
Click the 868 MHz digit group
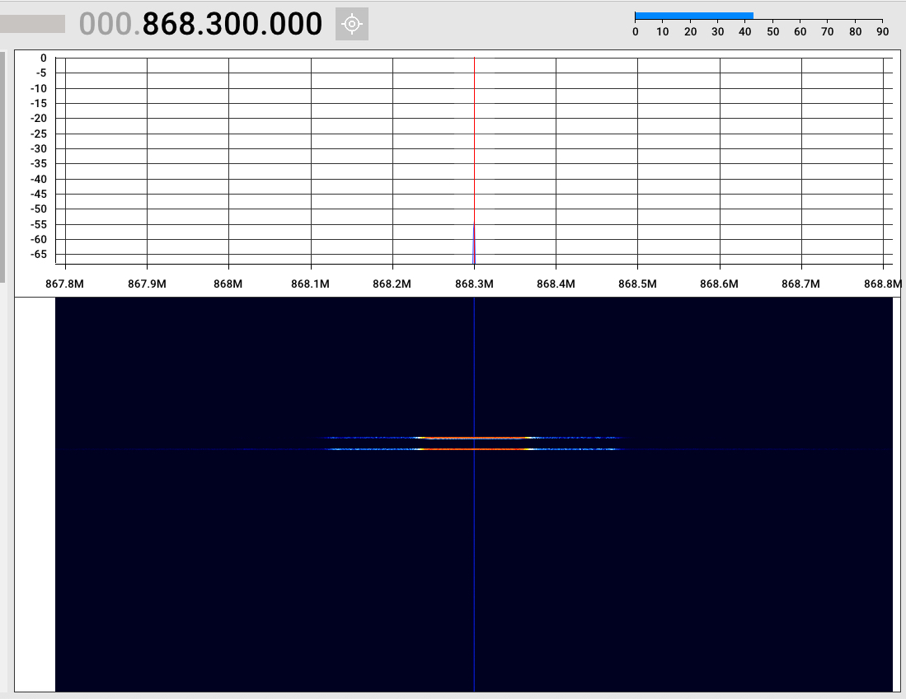pyautogui.click(x=171, y=24)
